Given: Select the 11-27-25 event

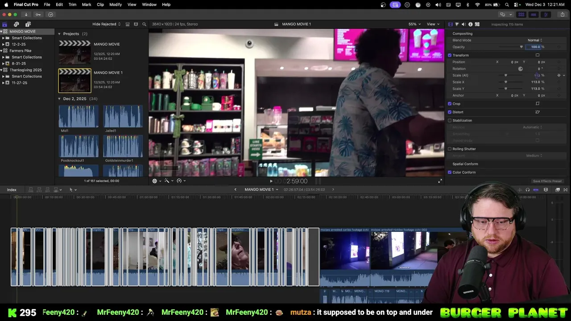Looking at the screenshot, I should click(19, 83).
